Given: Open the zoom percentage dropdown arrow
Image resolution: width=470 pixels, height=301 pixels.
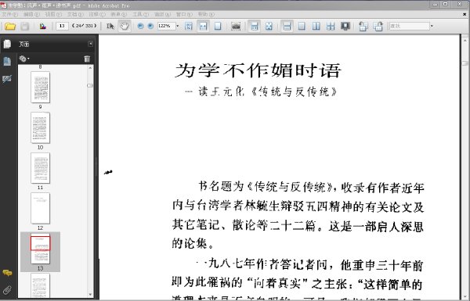Looking at the screenshot, I should click(x=178, y=26).
